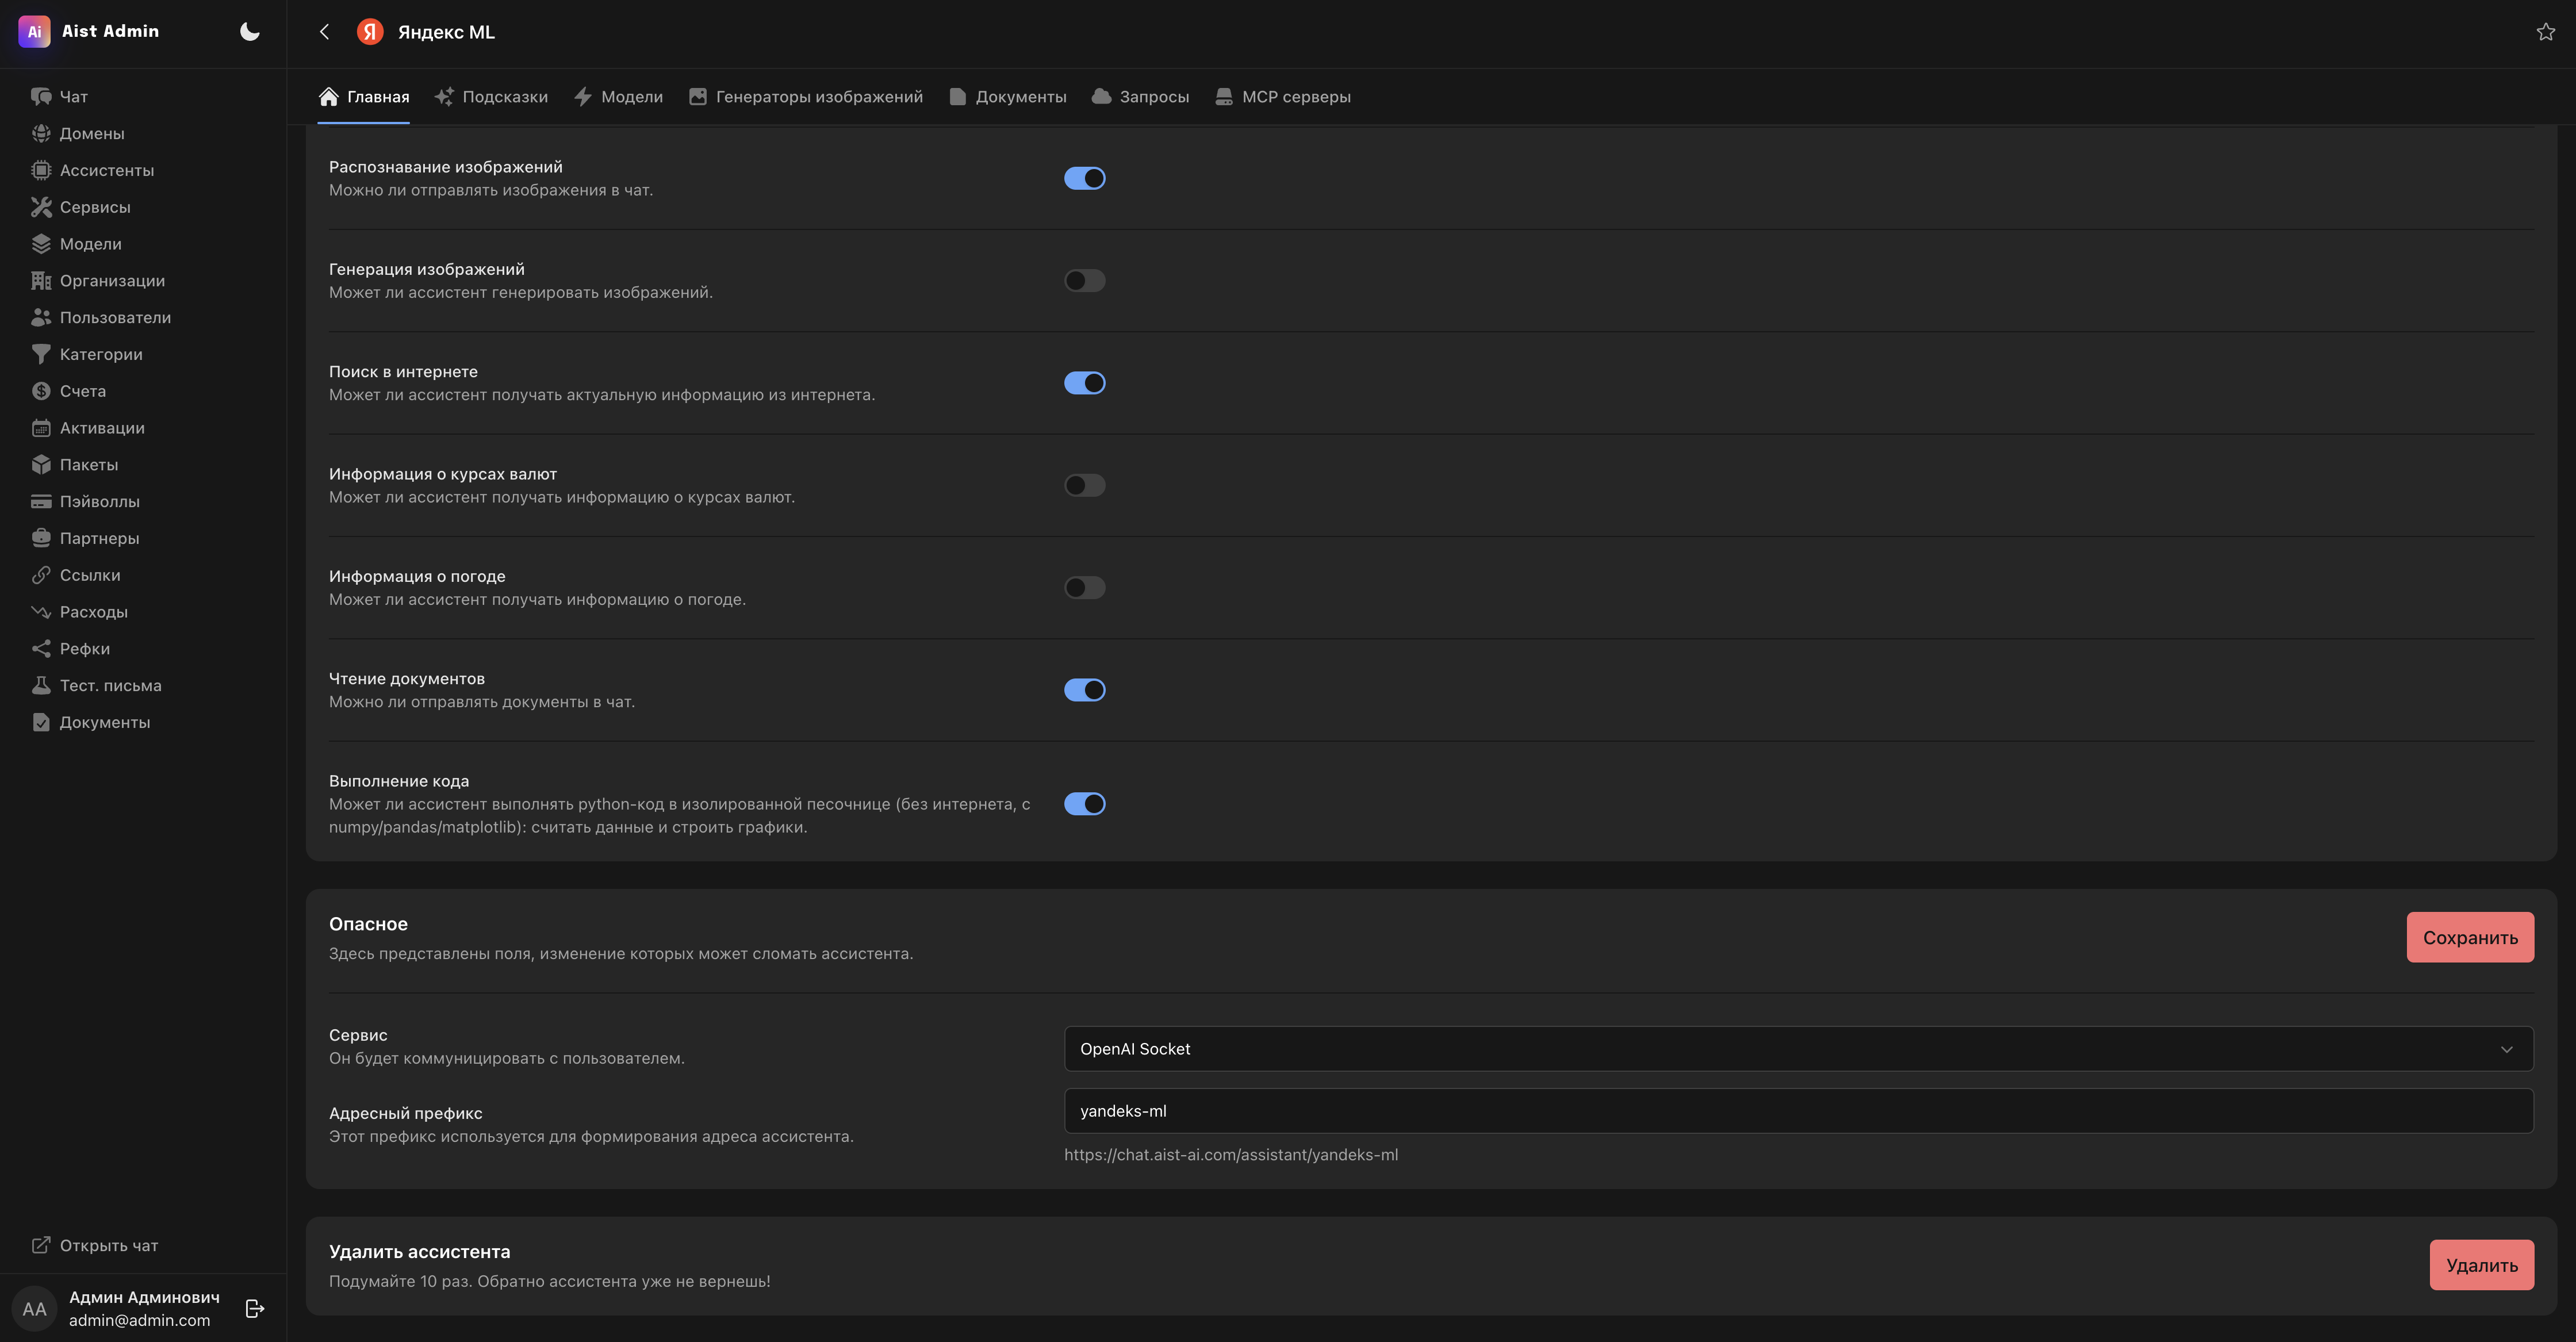
Task: Open Сервисы tools icon in sidebar
Action: [x=41, y=207]
